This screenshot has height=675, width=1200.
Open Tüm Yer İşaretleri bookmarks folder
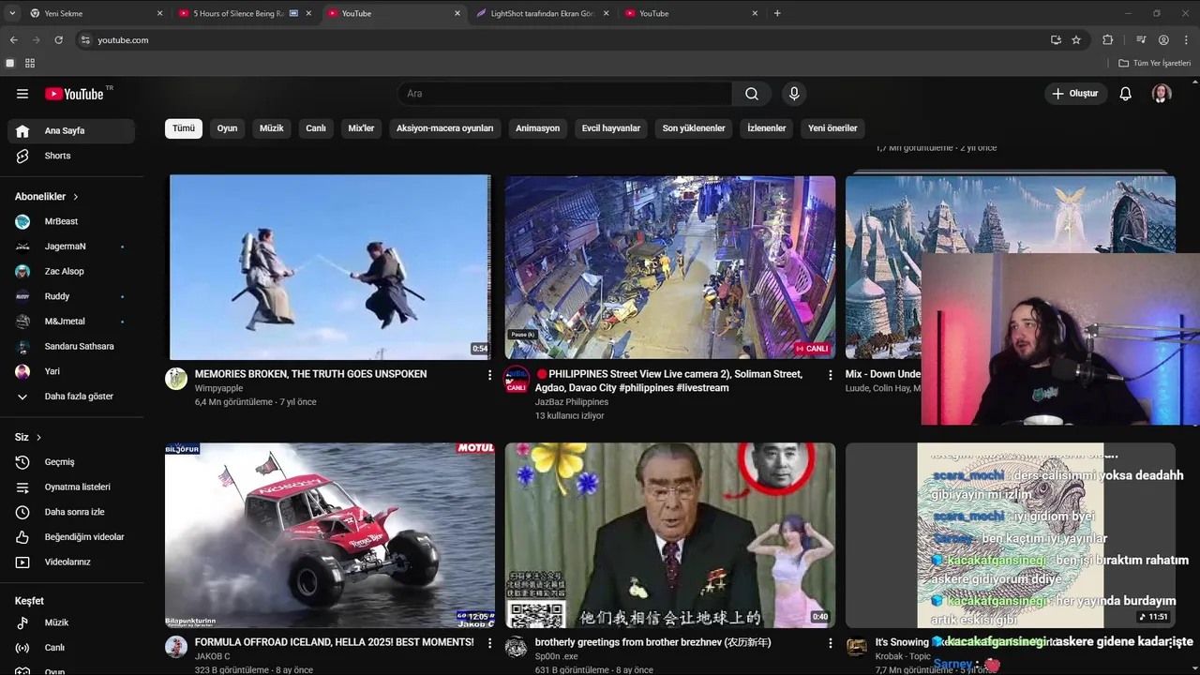point(1155,63)
